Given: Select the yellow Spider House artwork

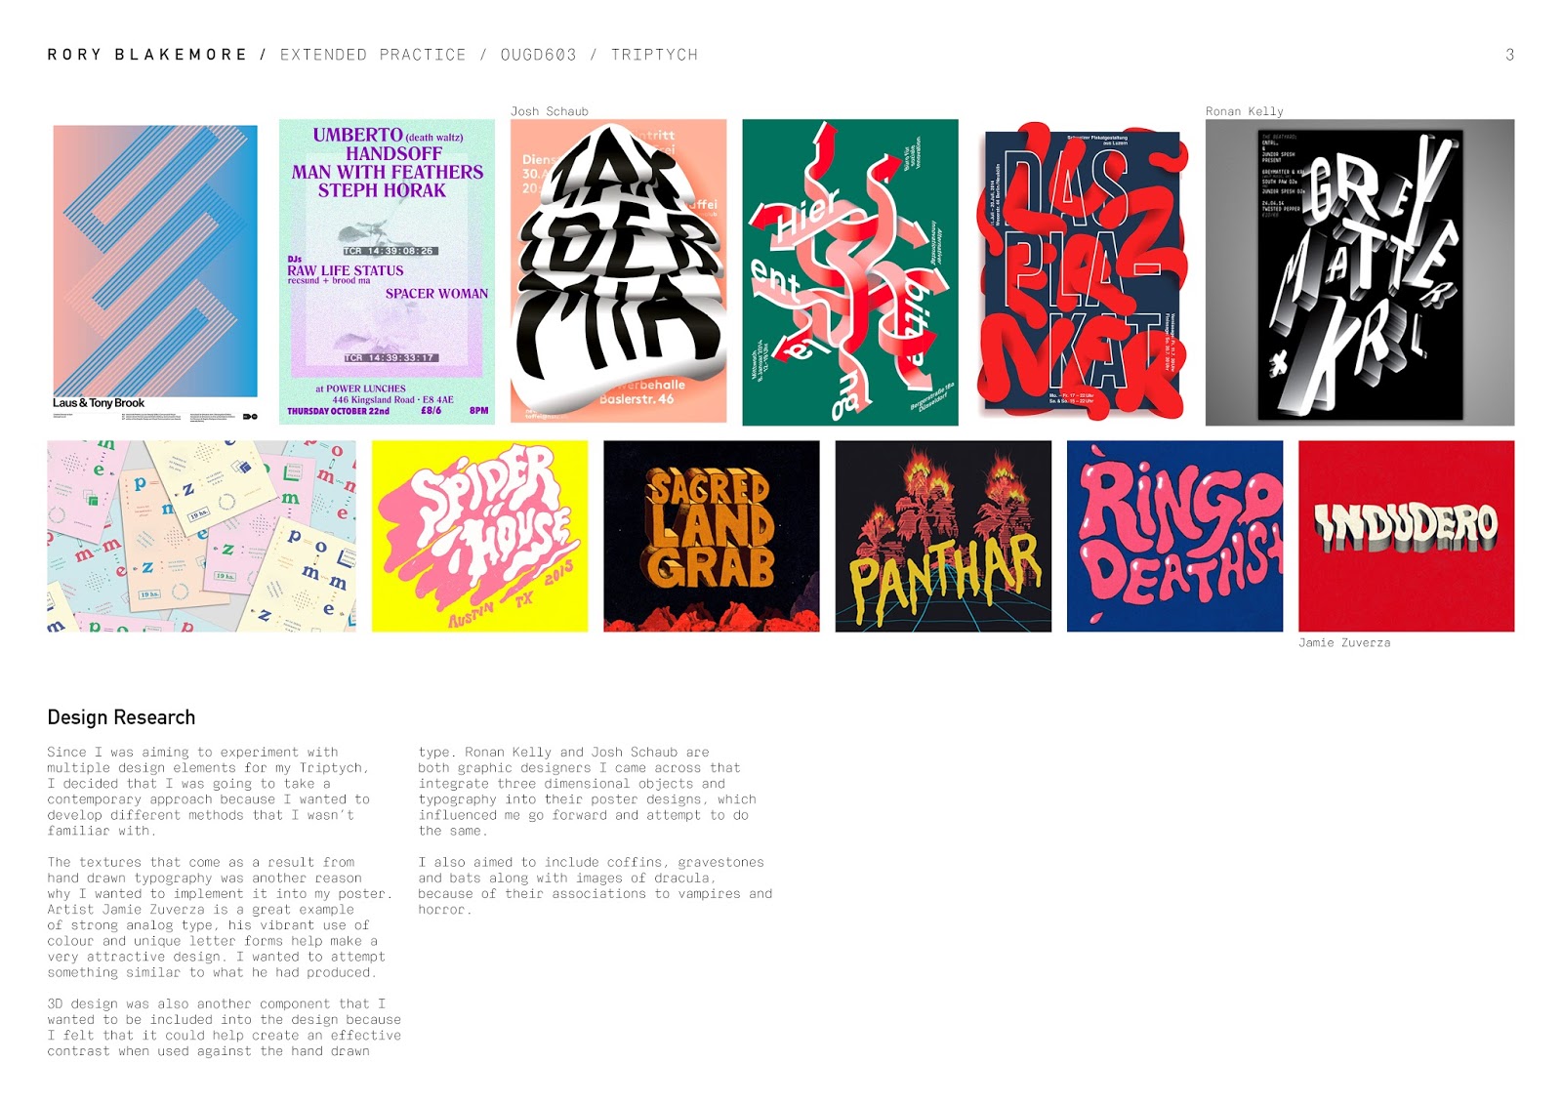Looking at the screenshot, I should pos(479,536).
